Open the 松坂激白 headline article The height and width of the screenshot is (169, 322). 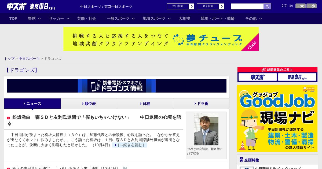point(94,120)
